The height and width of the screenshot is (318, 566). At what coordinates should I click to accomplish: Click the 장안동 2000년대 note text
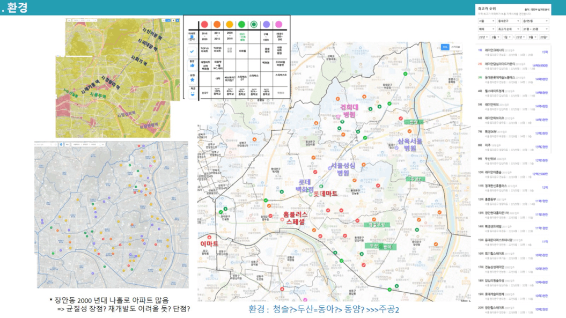(x=109, y=300)
